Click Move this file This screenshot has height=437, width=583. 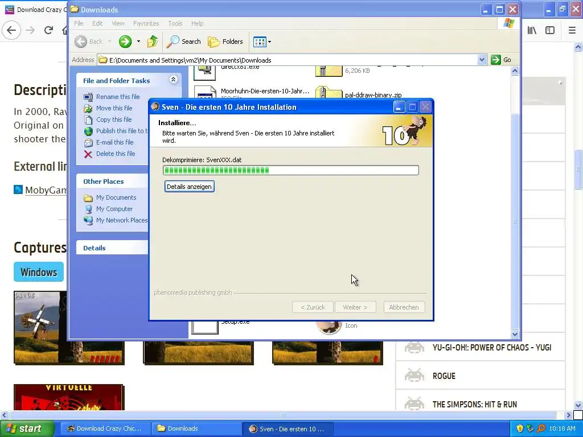tap(114, 108)
